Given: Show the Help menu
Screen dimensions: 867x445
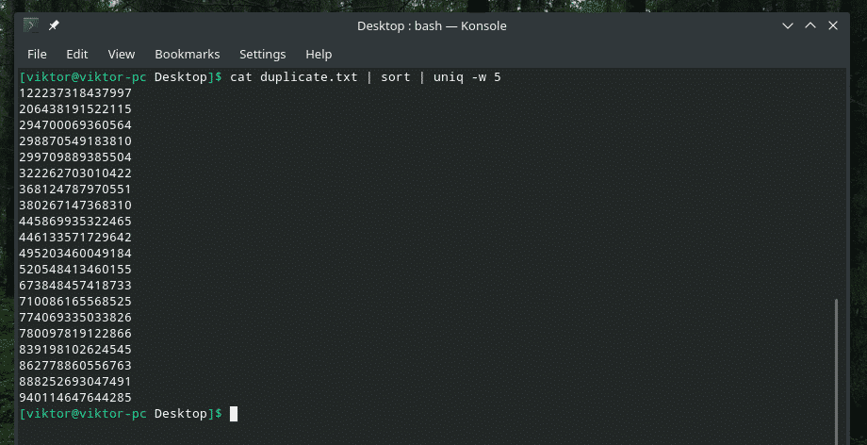Looking at the screenshot, I should tap(319, 54).
